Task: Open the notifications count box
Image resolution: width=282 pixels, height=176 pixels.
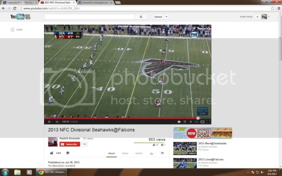Action: pyautogui.click(x=257, y=17)
